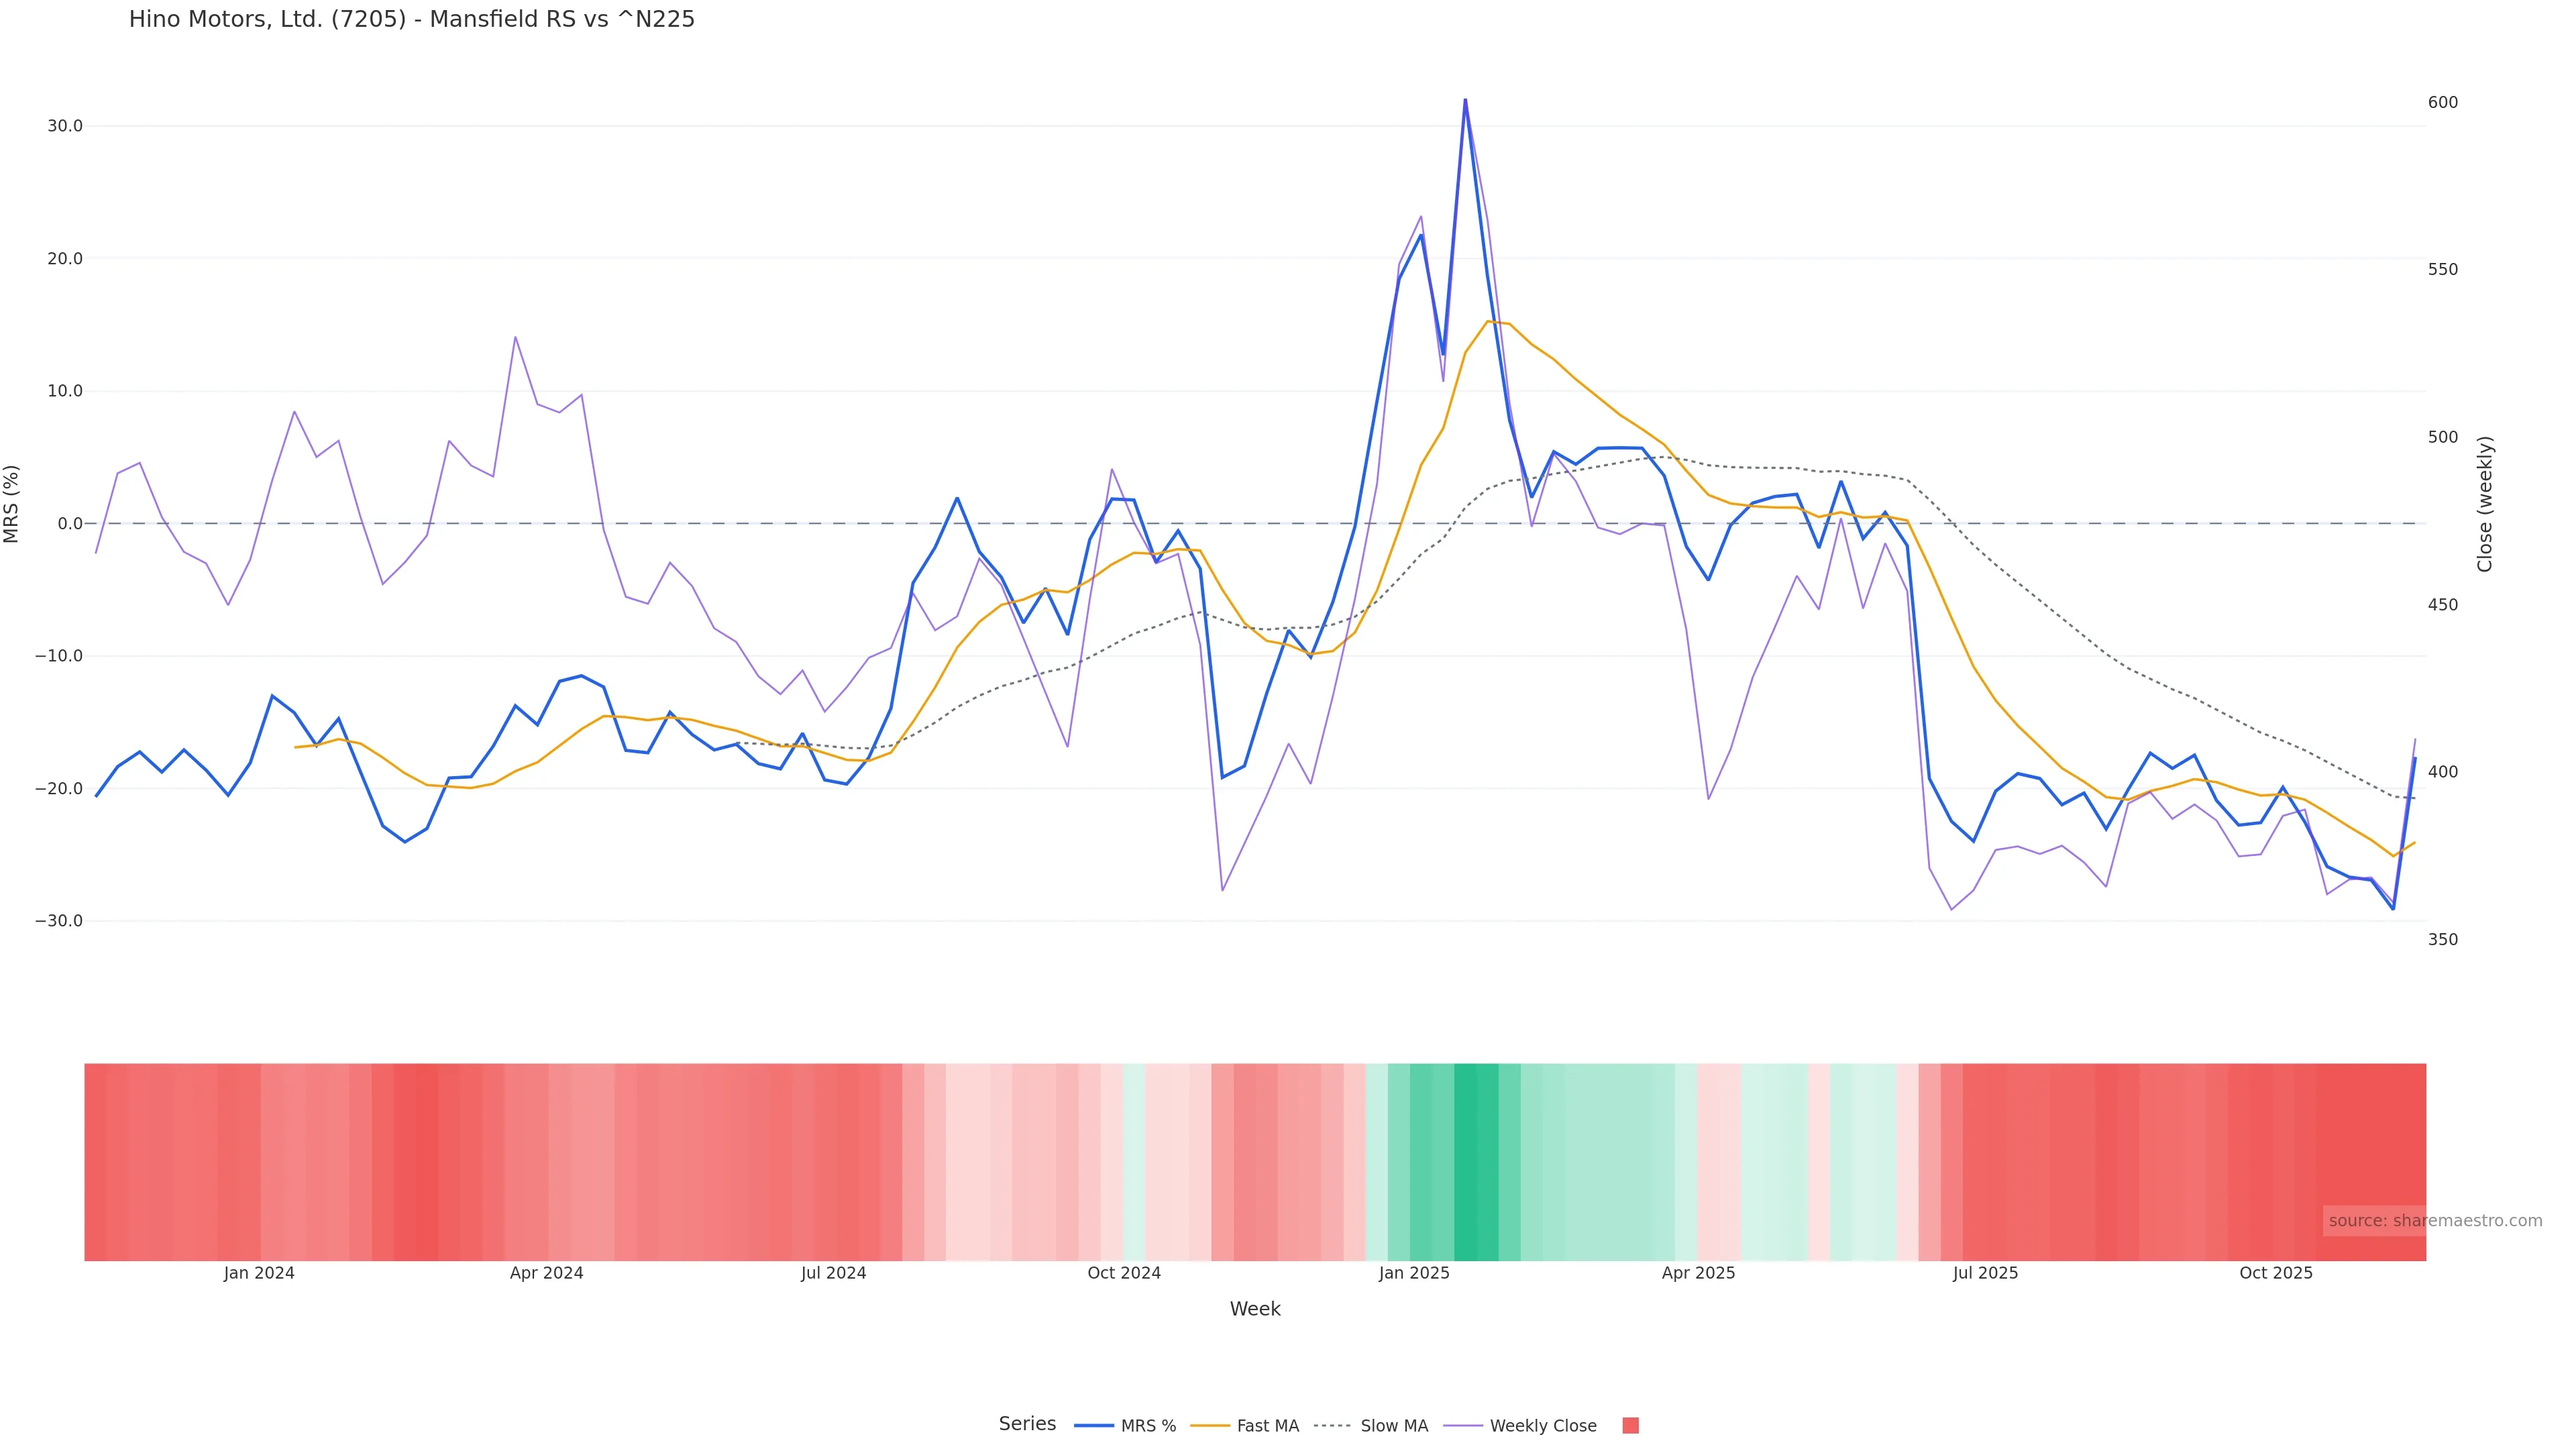This screenshot has width=2576, height=1449.
Task: Click the MRS (%) y-axis title
Action: (12, 504)
